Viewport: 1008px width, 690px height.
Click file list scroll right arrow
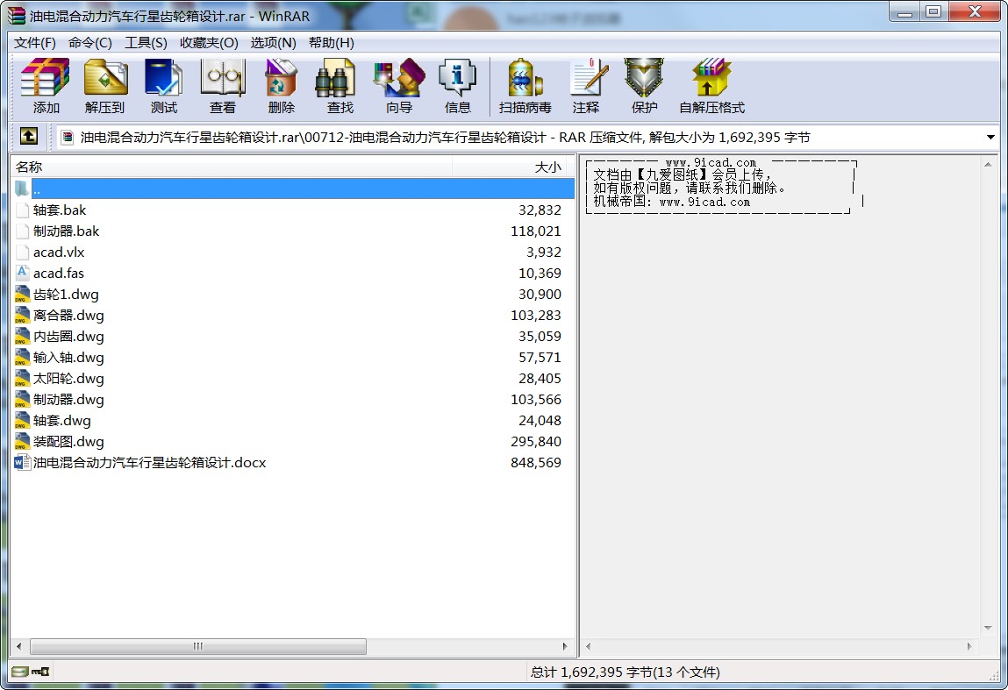565,646
